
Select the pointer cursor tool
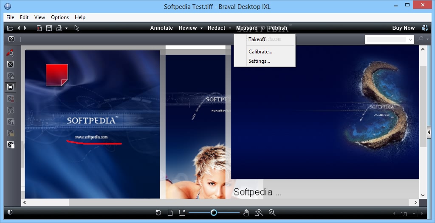pos(76,28)
